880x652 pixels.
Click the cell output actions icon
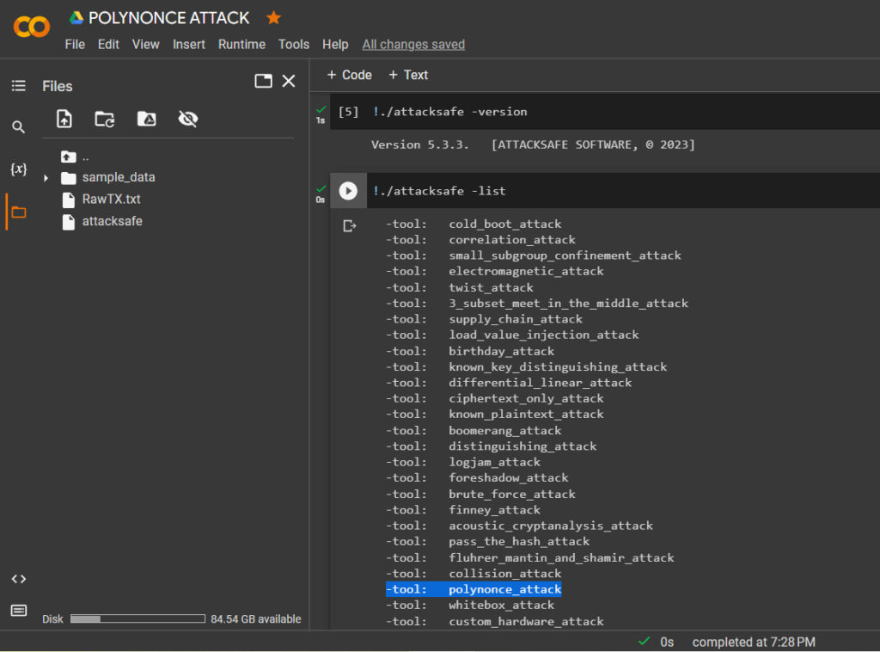pyautogui.click(x=350, y=225)
